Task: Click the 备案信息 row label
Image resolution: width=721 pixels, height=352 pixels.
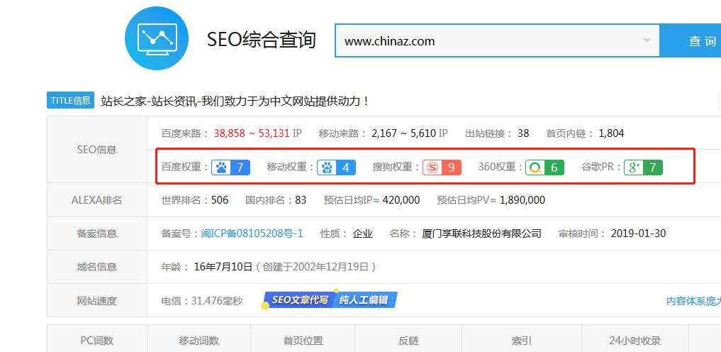Action: (x=97, y=233)
